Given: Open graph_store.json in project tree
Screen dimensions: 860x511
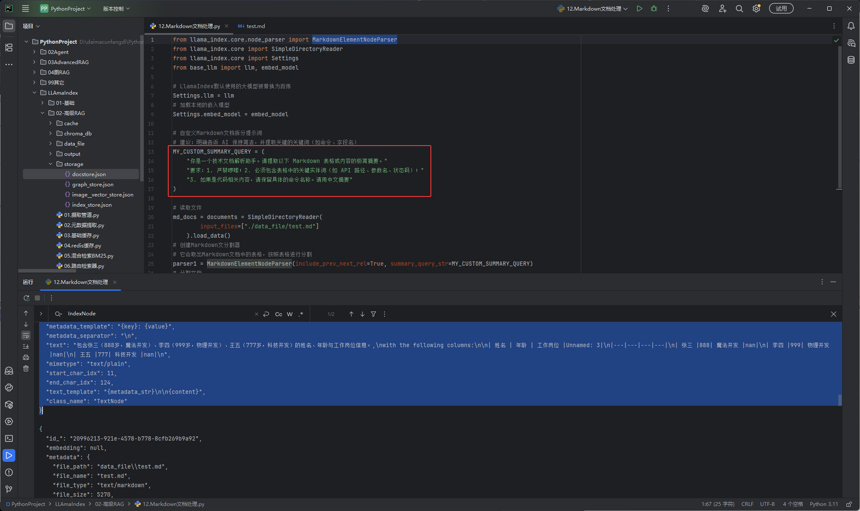Looking at the screenshot, I should tap(93, 184).
